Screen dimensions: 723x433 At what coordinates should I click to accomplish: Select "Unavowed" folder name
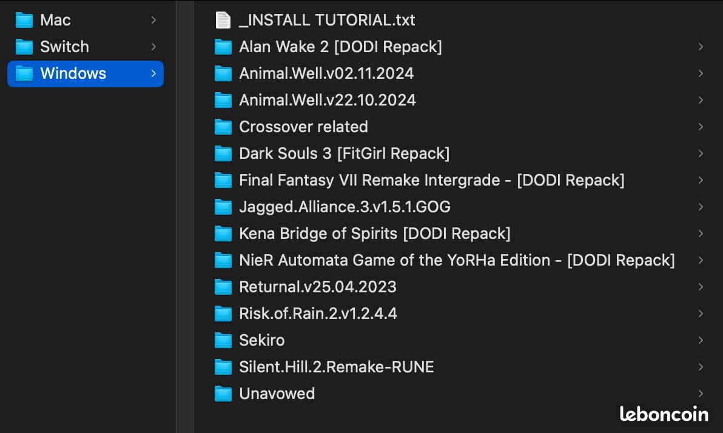click(x=277, y=394)
